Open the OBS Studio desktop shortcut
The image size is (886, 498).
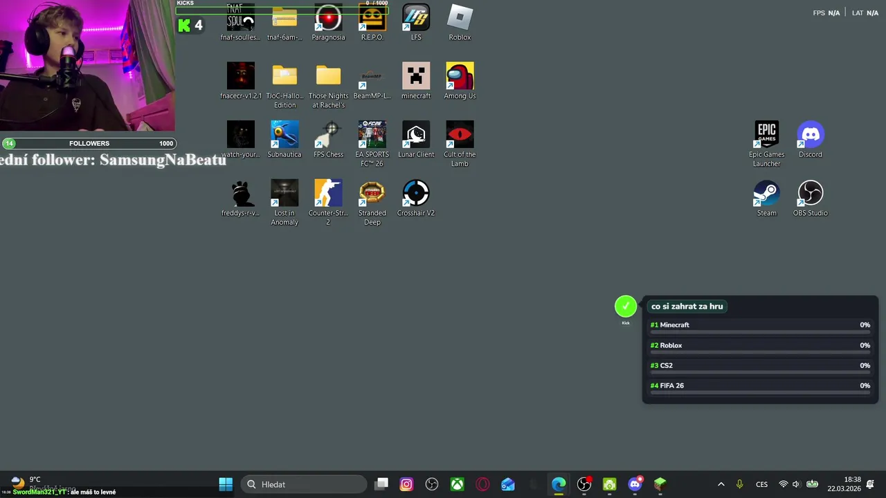tap(810, 199)
